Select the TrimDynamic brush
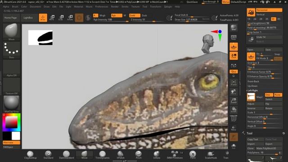 click(x=102, y=155)
